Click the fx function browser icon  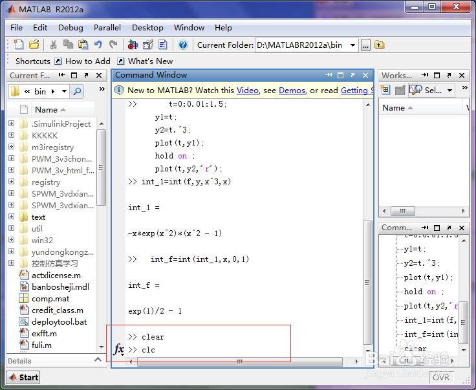[119, 349]
